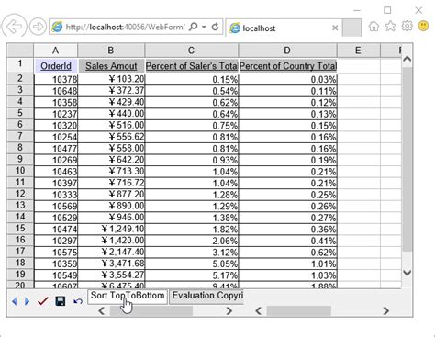Click the search magnifier in address bar
435x337 pixels.
click(x=194, y=27)
